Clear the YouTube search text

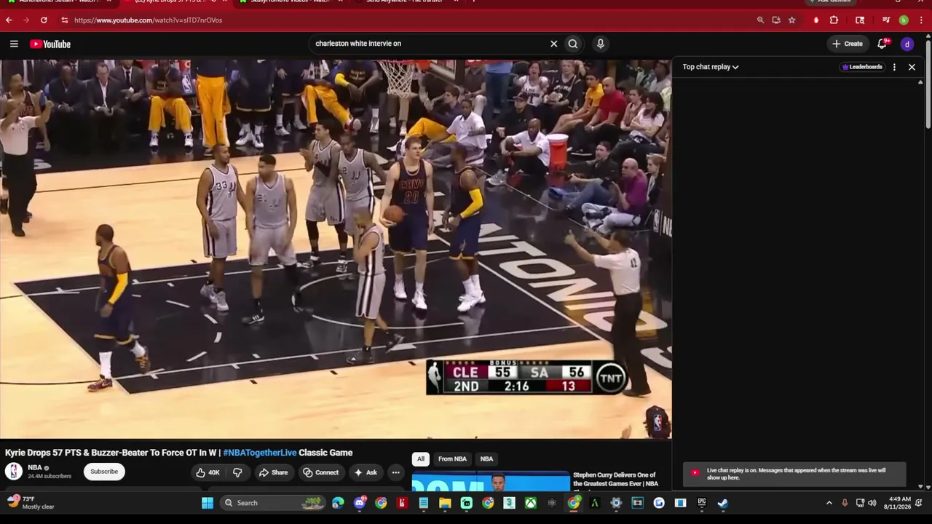[553, 44]
